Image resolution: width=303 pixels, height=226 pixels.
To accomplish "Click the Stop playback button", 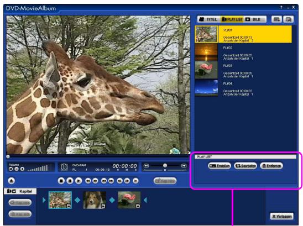I will 61,181.
